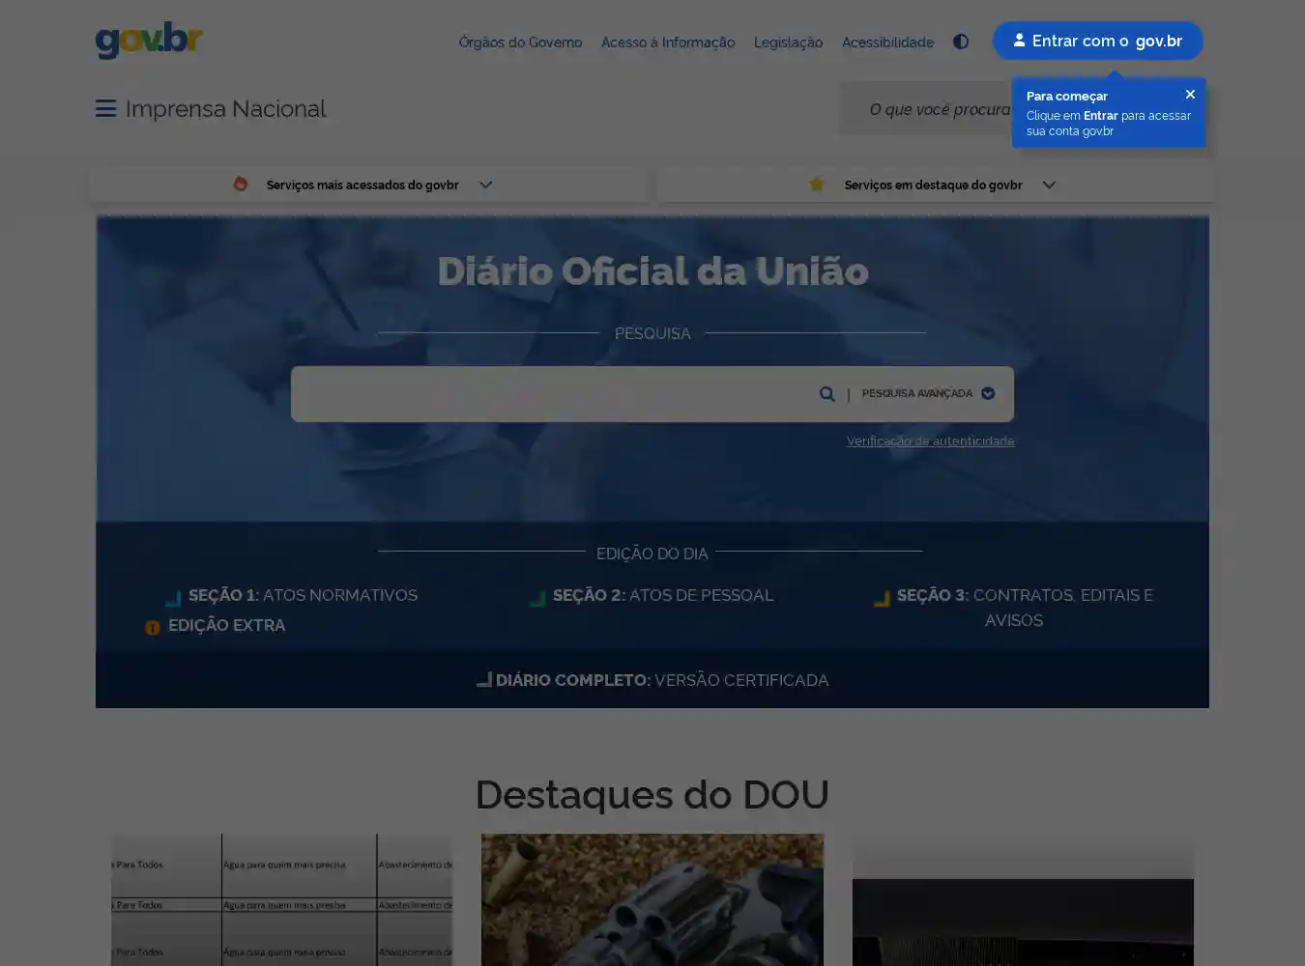
Task: Click the O que você procura search field
Action: pyautogui.click(x=926, y=109)
